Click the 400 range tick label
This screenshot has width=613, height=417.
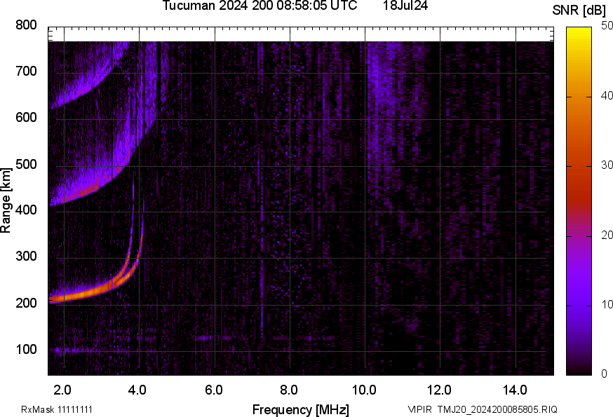click(x=26, y=210)
